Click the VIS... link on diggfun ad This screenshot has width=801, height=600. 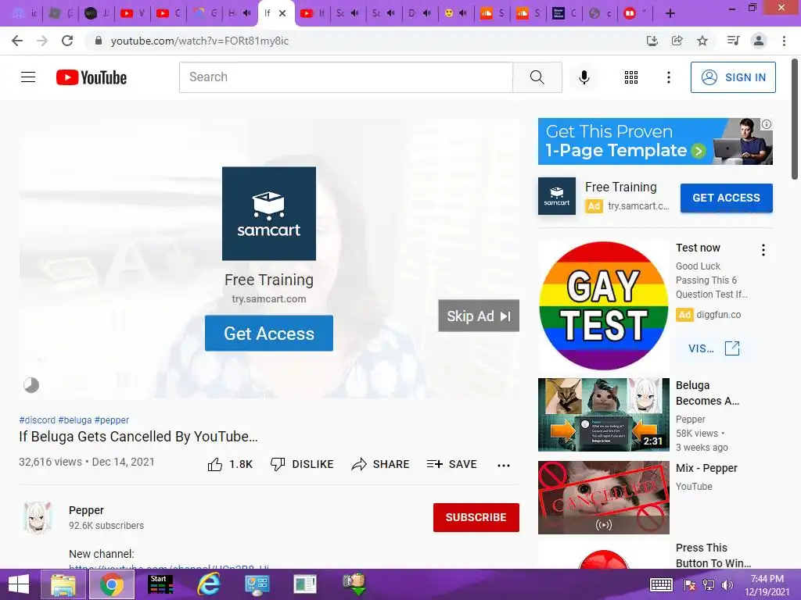(x=713, y=348)
